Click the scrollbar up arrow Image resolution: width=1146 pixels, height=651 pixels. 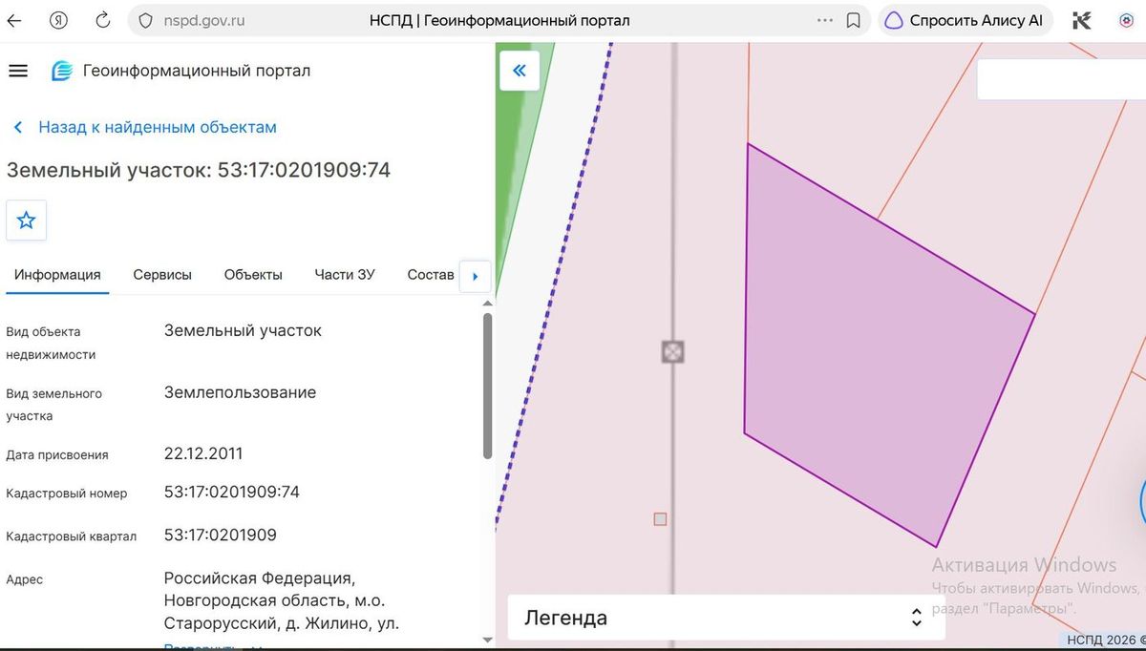tap(488, 303)
